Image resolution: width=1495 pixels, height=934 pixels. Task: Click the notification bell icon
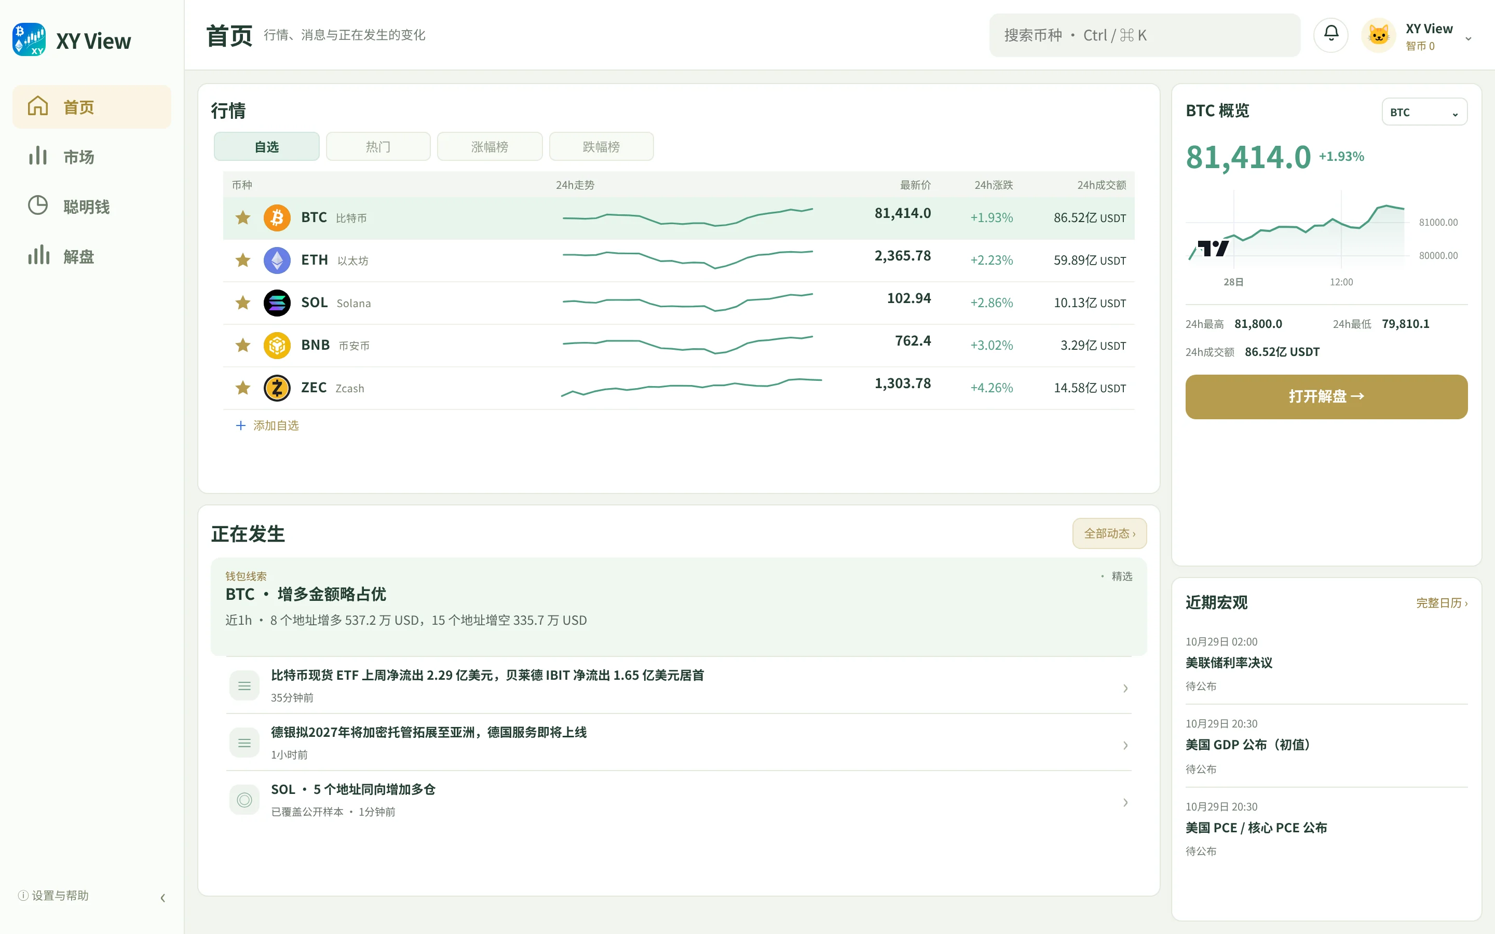pyautogui.click(x=1330, y=35)
